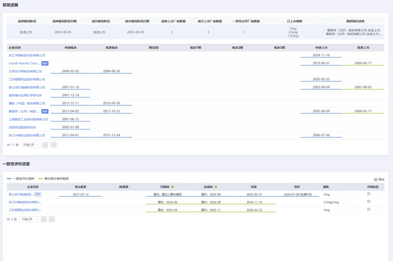
Task: Go to previous page of the 3-item table
Action: click(44, 220)
